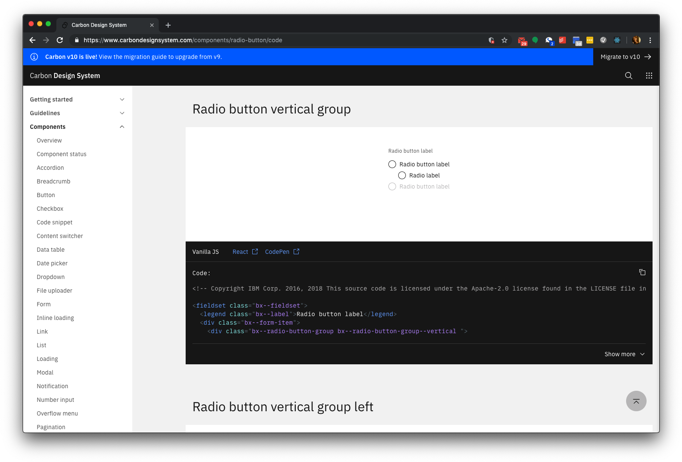Click the browser address bar URL
Screen dimensions: 682x462
tap(183, 40)
